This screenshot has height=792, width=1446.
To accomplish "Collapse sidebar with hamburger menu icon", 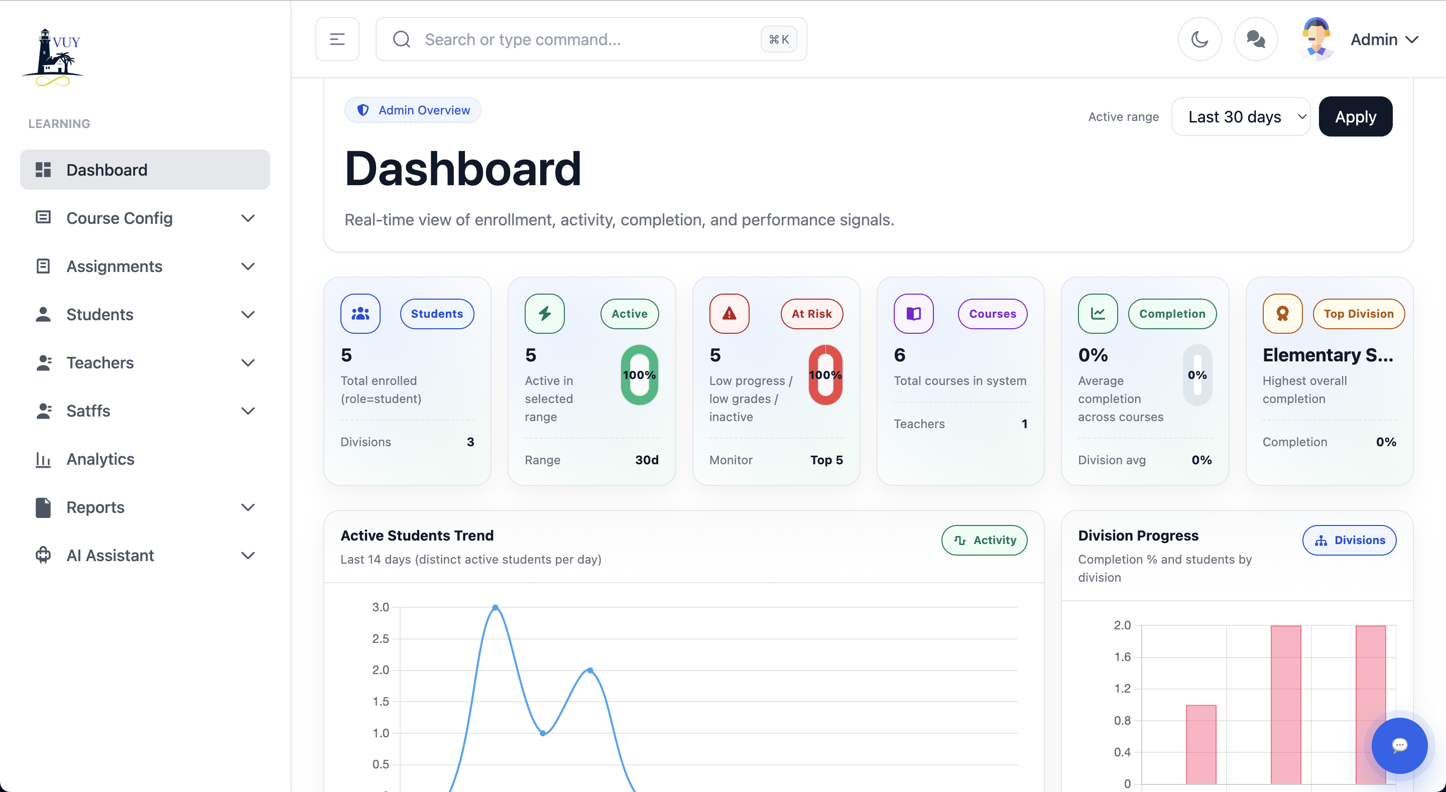I will coord(337,39).
